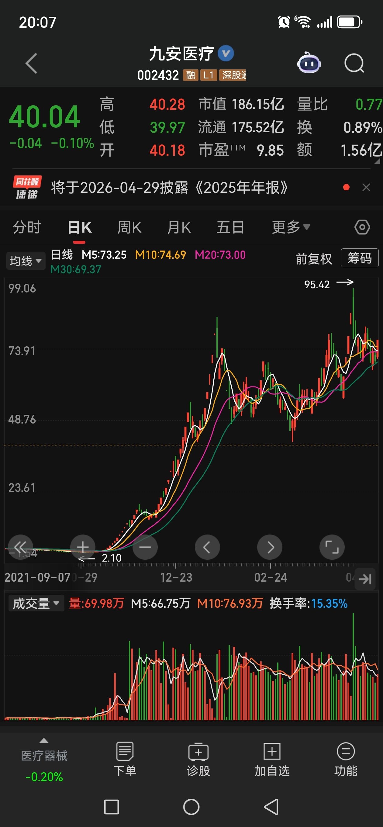Tap M10:74.69 moving average label
This screenshot has height=827, width=383.
160,255
